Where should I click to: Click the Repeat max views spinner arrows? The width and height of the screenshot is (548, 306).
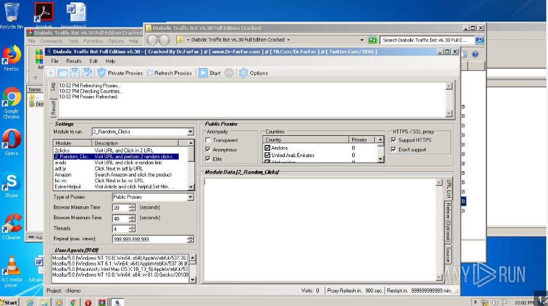pyautogui.click(x=190, y=239)
